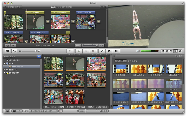Open the titles browser T icon

(x=171, y=51)
